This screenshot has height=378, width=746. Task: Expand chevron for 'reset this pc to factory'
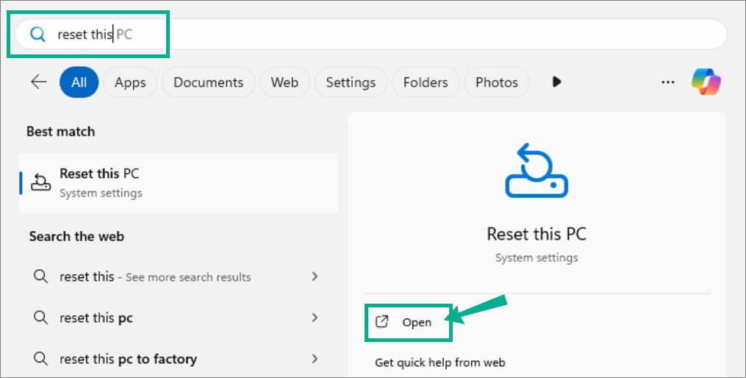315,358
